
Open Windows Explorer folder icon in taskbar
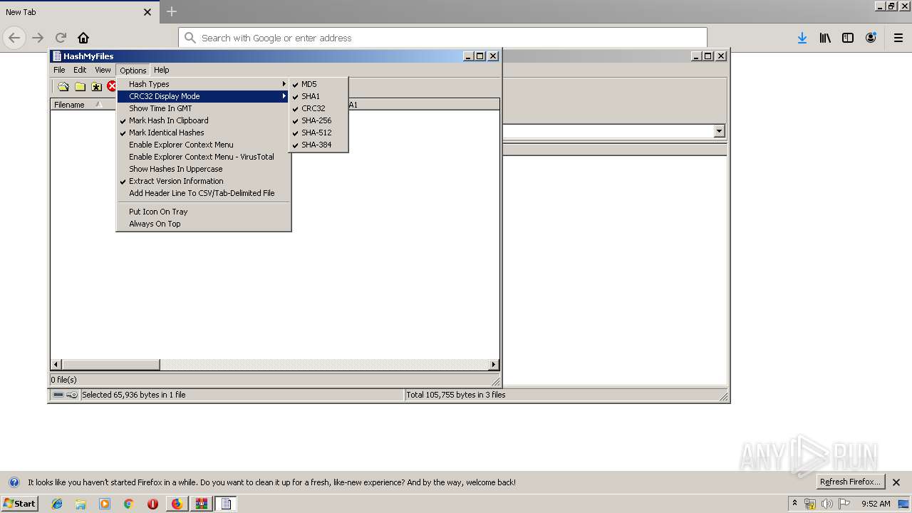(x=81, y=504)
